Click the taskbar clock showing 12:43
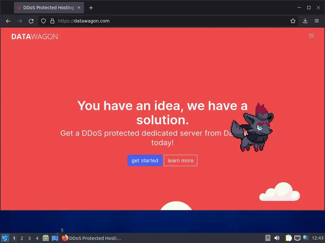This screenshot has height=243, width=325. 317,238
